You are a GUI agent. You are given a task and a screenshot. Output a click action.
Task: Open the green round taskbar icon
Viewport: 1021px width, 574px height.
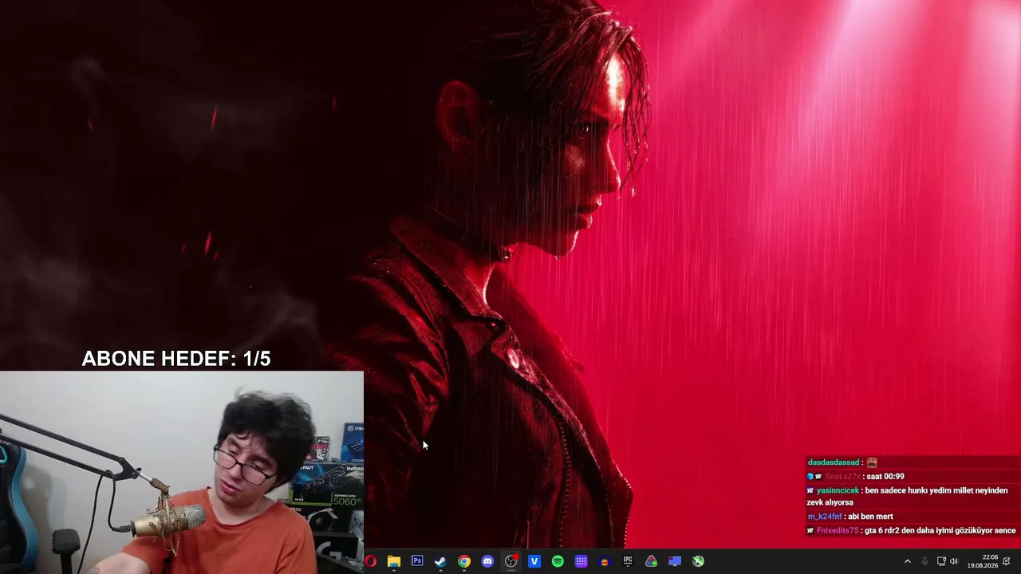click(698, 561)
